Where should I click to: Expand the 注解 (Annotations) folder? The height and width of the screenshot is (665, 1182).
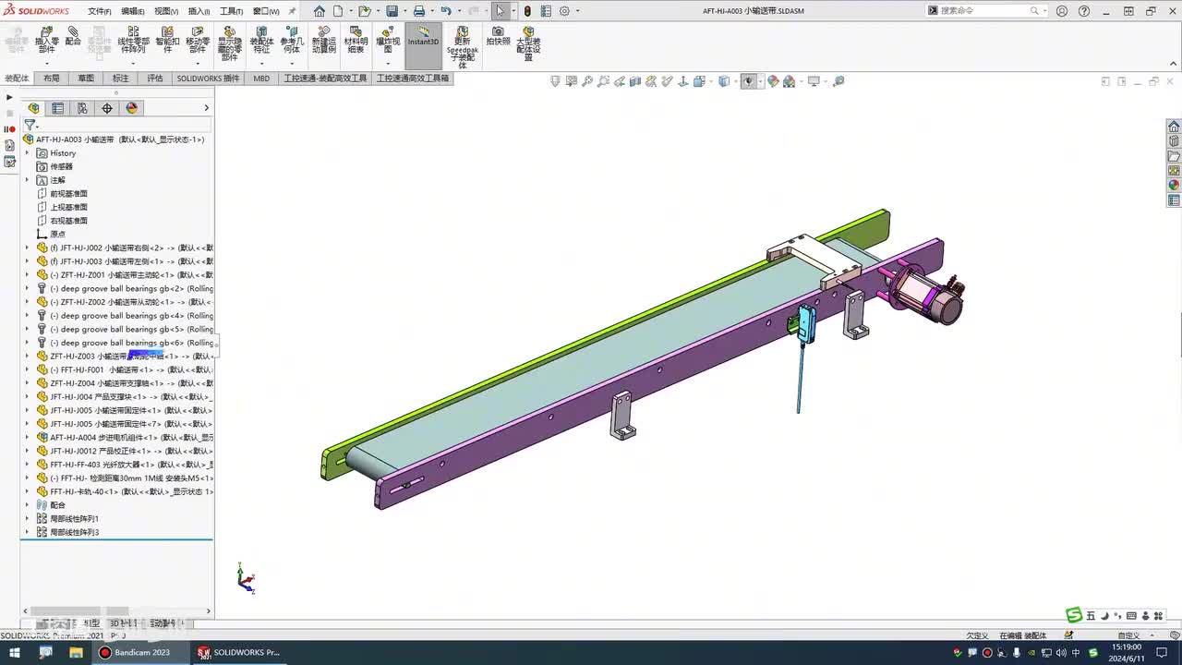tap(27, 180)
